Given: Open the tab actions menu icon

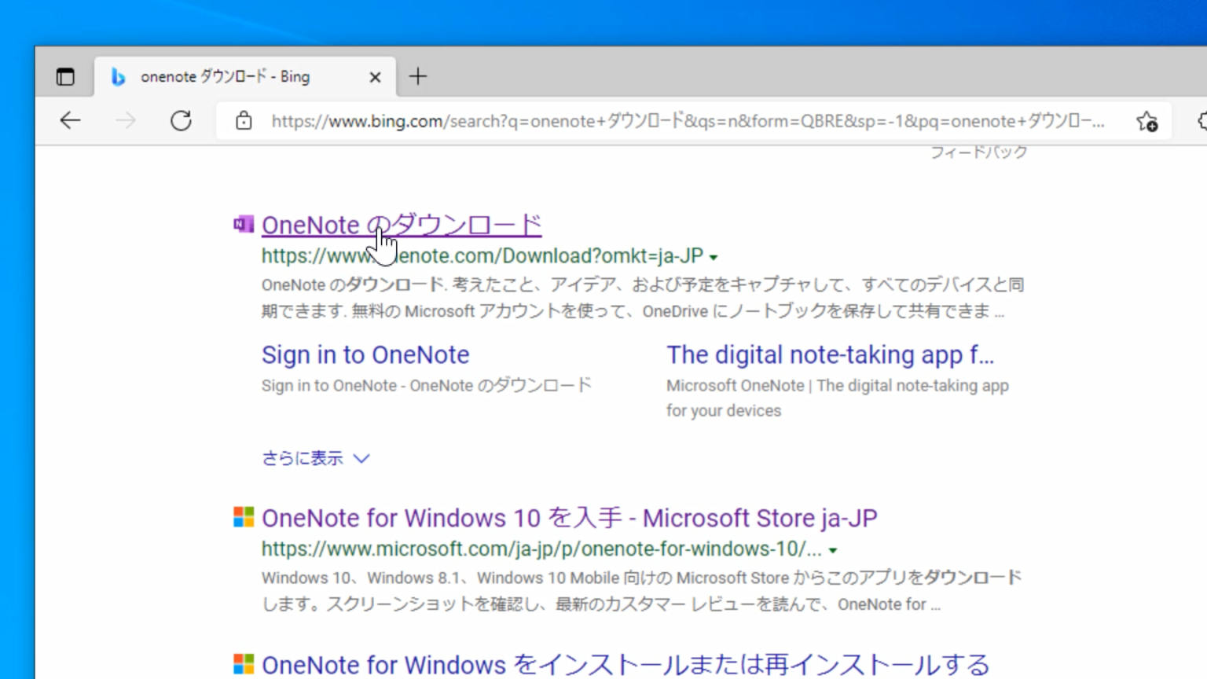Looking at the screenshot, I should 65,76.
